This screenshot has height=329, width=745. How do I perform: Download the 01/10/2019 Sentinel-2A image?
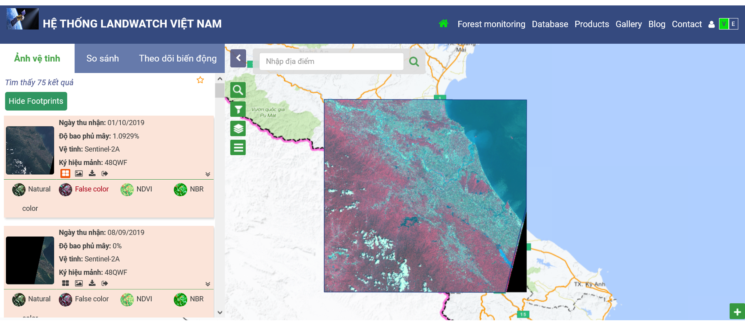coord(92,173)
